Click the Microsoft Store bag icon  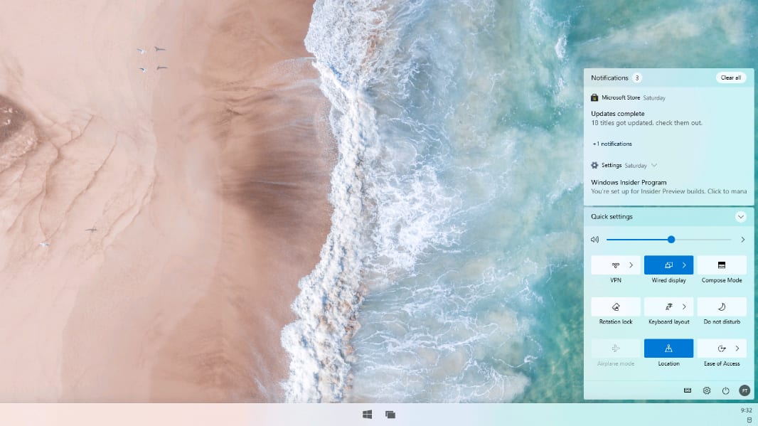click(x=594, y=97)
